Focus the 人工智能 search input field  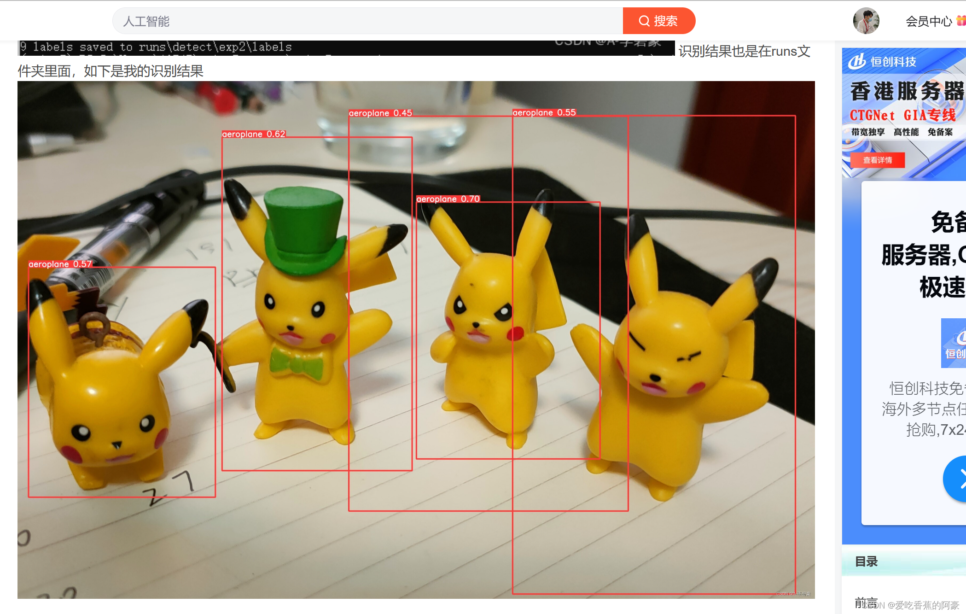point(367,21)
